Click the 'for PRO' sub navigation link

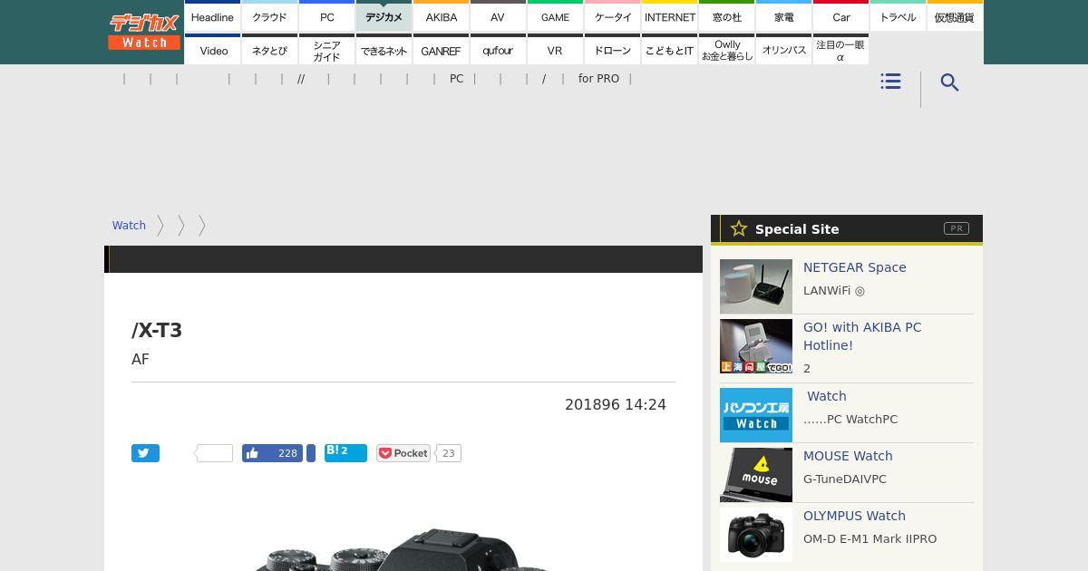pyautogui.click(x=598, y=79)
